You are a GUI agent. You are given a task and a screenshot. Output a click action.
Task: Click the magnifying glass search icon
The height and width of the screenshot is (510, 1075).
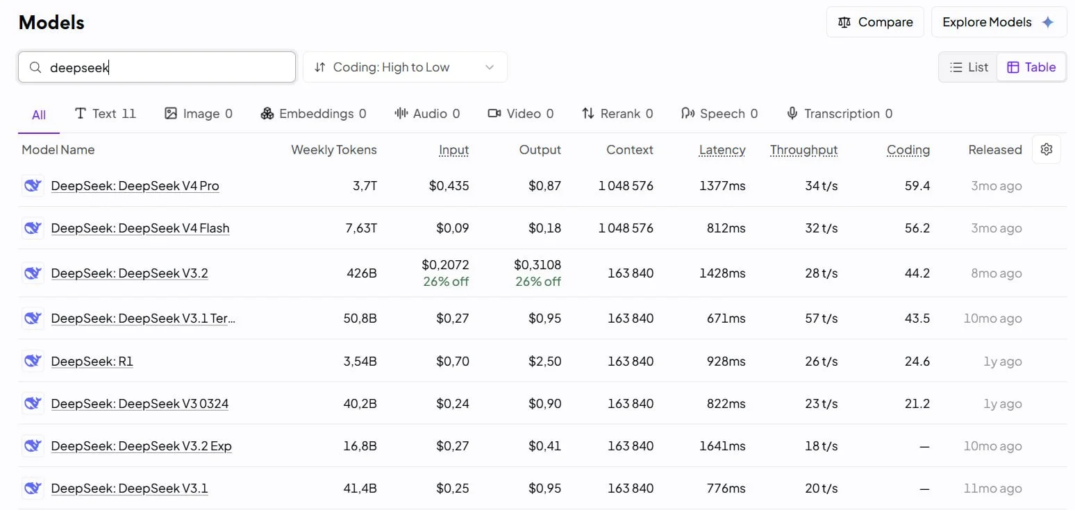click(x=35, y=67)
